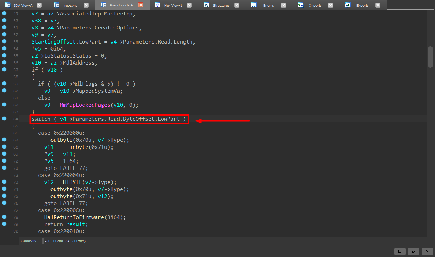Close the red-highlighted Pseudocode-A tab

point(141,5)
